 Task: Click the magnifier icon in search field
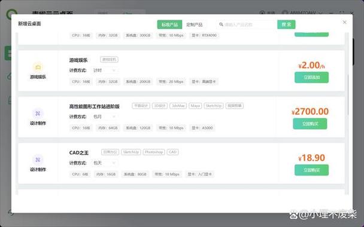pos(221,24)
